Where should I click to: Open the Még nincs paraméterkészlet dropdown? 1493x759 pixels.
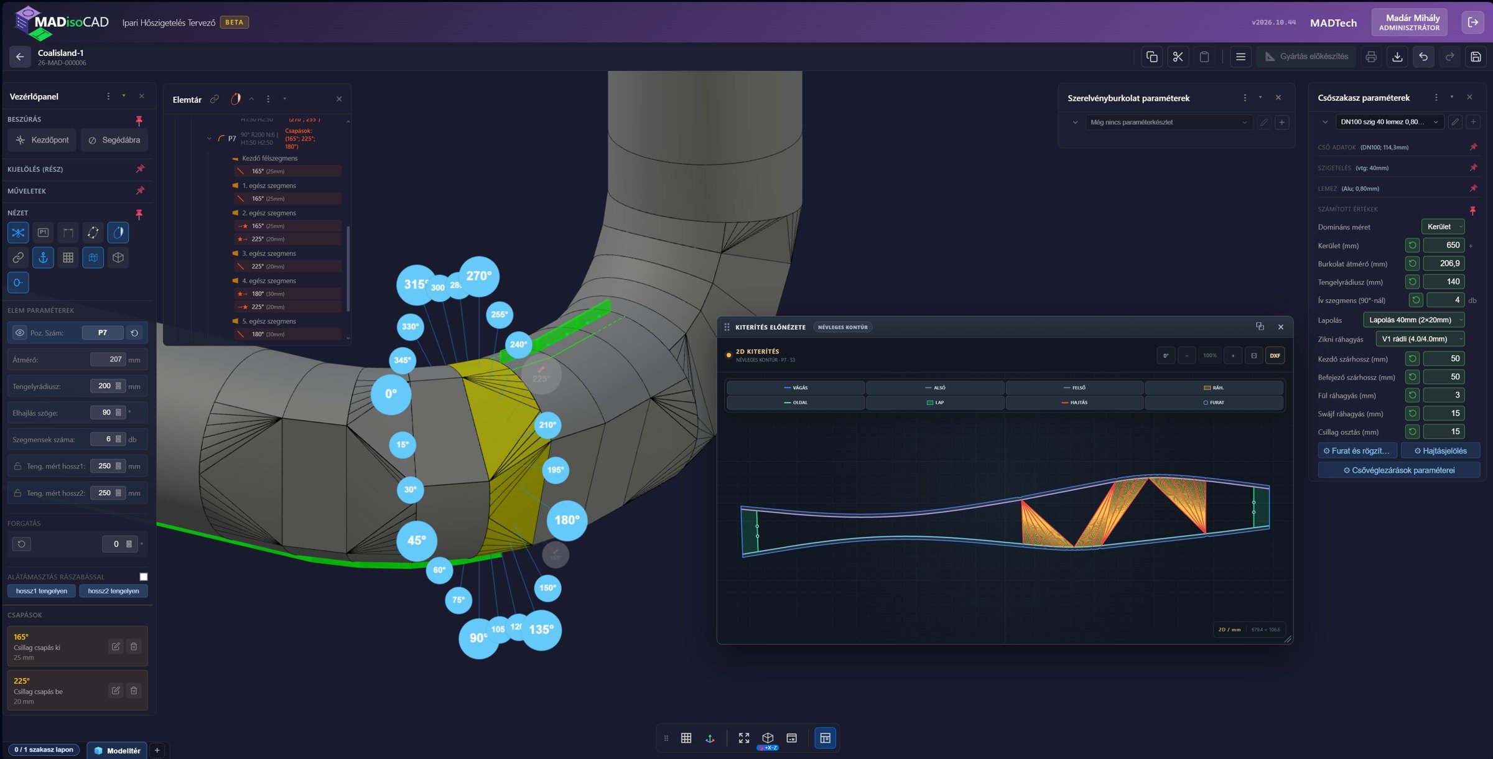coord(1168,123)
